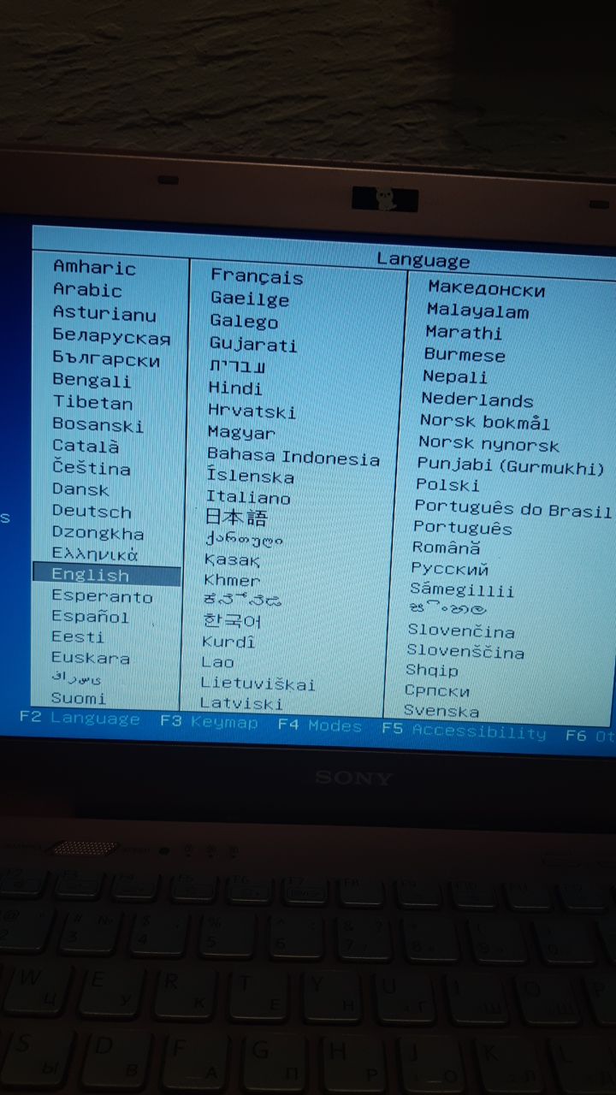Pick Gaeilge from the list

[250, 299]
